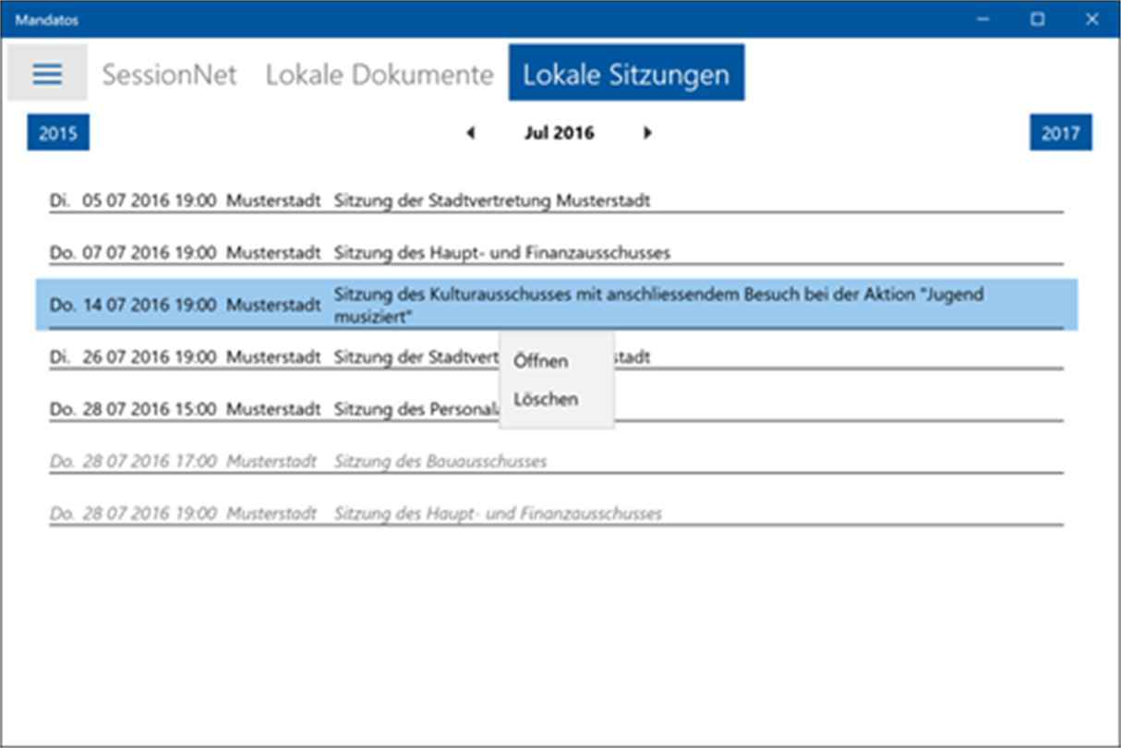Select the 05 07 2016 Stadtvertretung session
Image resolution: width=1121 pixels, height=748 pixels.
(x=351, y=200)
